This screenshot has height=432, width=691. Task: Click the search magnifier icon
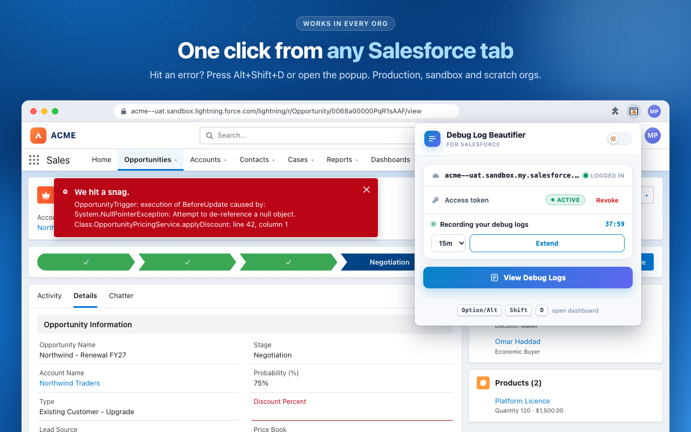click(209, 136)
